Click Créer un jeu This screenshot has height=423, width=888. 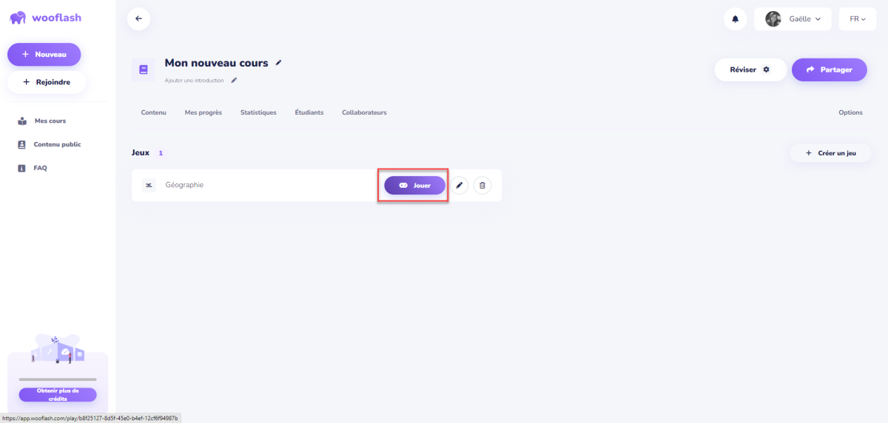pos(831,153)
